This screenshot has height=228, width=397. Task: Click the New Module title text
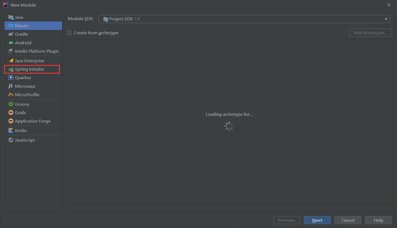click(23, 5)
